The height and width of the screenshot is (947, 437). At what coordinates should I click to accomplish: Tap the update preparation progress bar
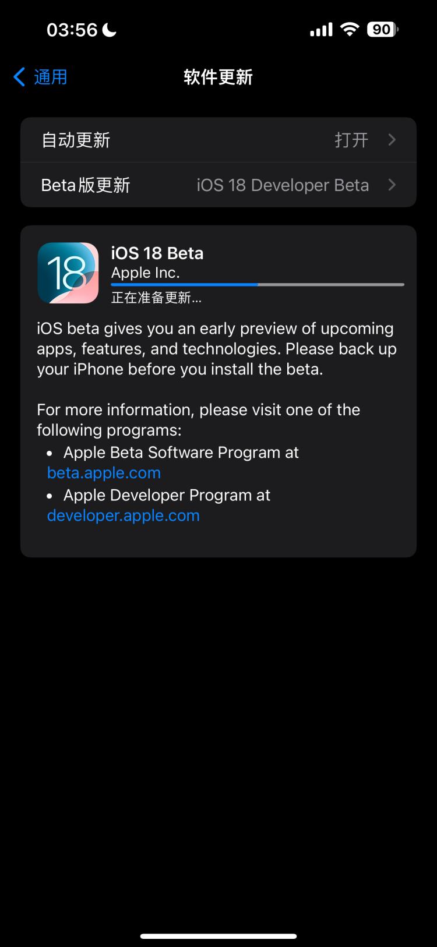(258, 284)
